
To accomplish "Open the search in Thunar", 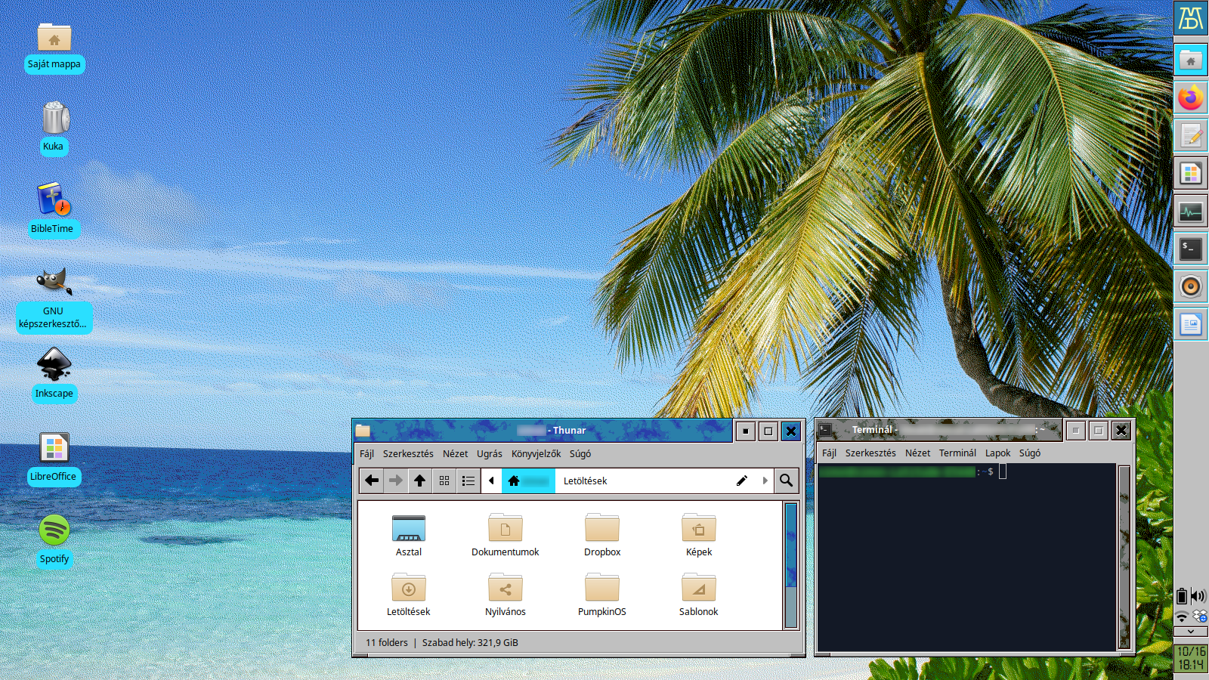I will click(x=787, y=481).
